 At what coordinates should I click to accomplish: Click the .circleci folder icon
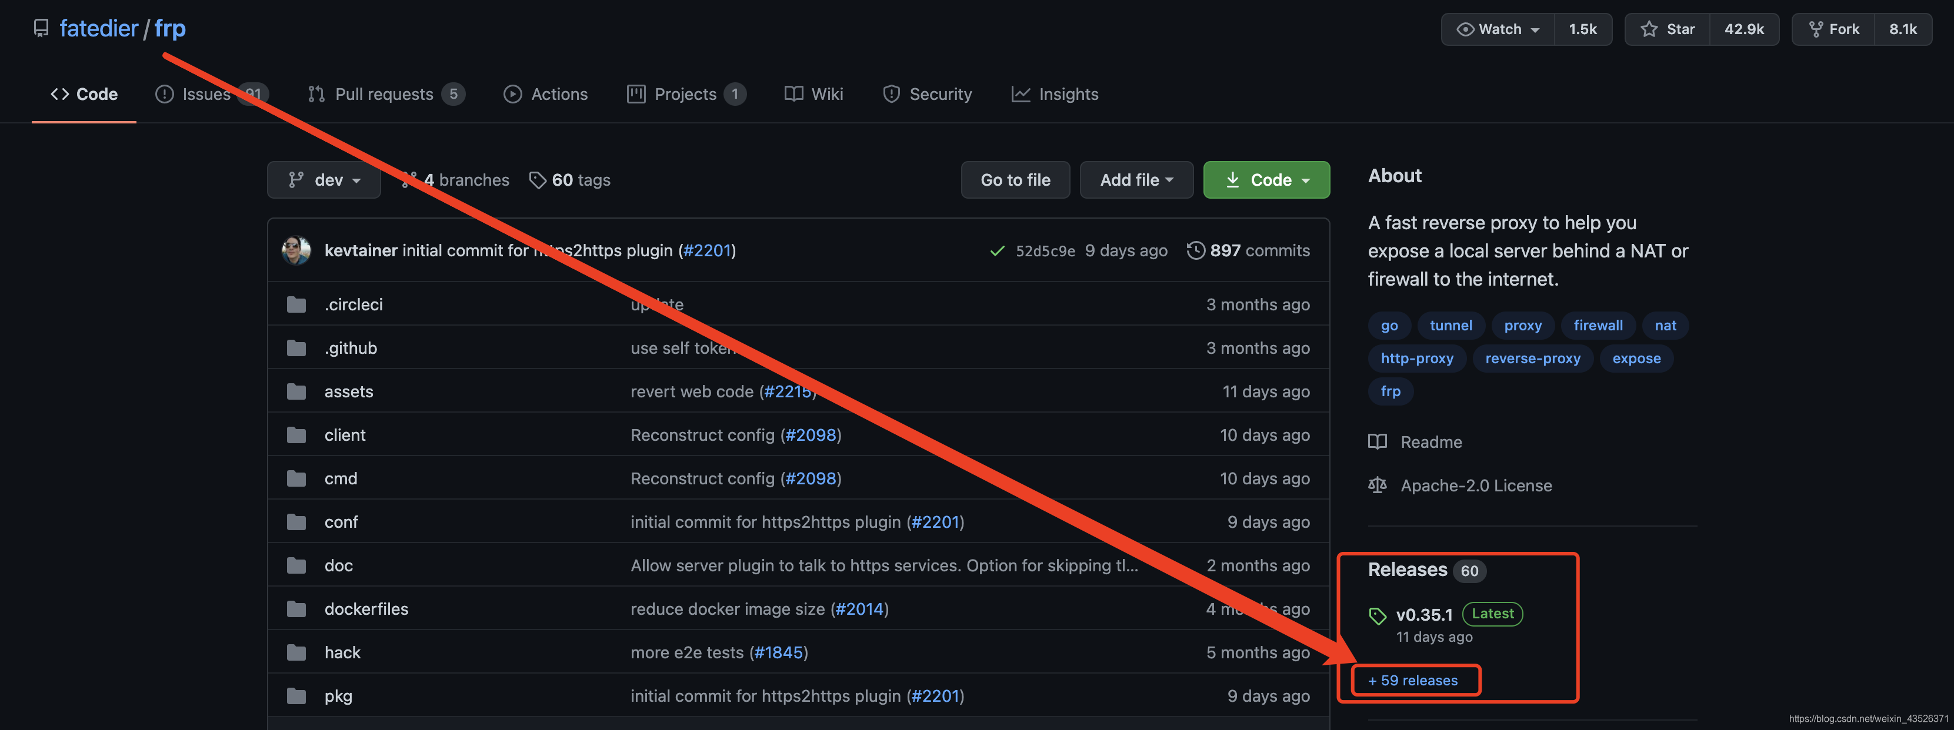tap(296, 304)
